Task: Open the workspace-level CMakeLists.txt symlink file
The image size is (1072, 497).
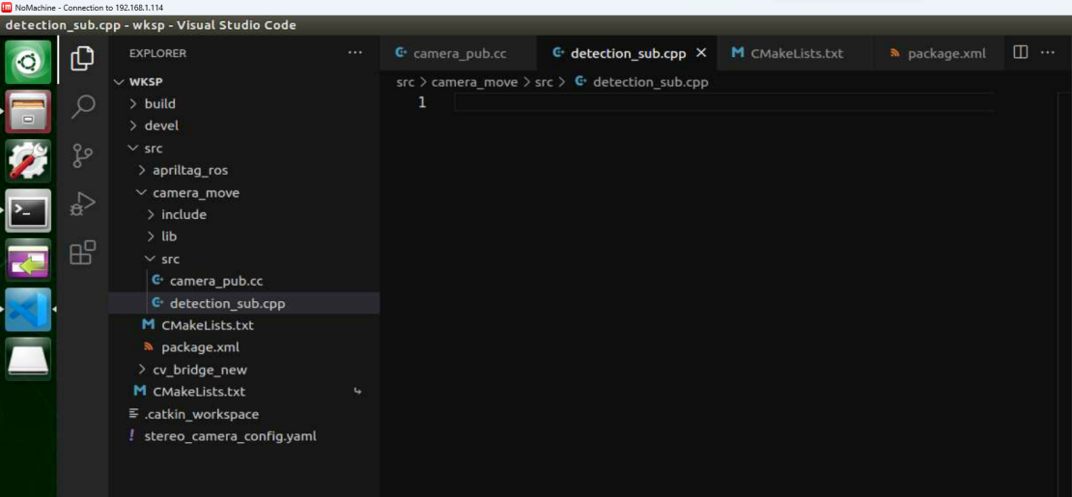Action: point(243,392)
